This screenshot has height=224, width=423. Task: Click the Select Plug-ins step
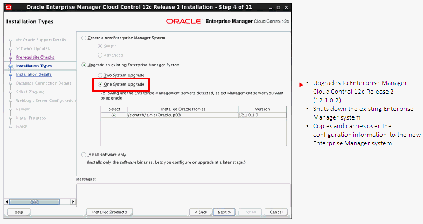pyautogui.click(x=30, y=92)
